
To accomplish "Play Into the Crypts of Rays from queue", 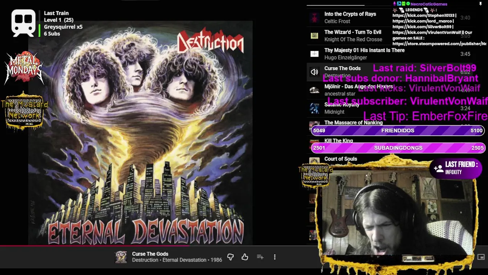I will point(350,14).
